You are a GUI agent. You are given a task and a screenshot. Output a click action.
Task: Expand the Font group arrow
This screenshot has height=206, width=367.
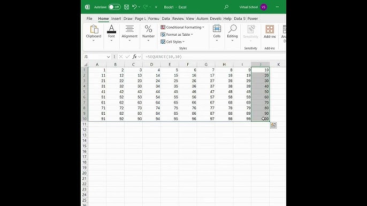pos(111,41)
